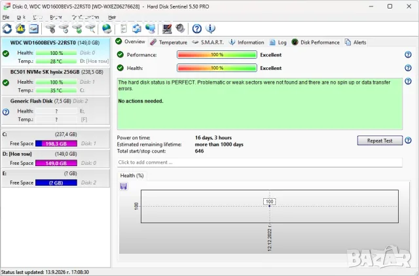This screenshot has width=419, height=276.
Task: Open the Help menu
Action: (x=112, y=17)
